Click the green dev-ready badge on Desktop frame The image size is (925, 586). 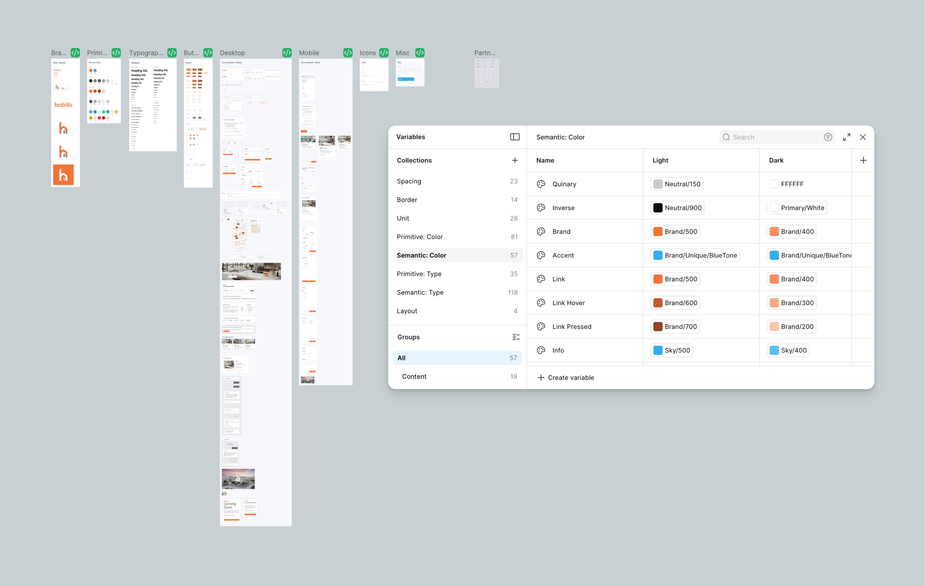(287, 53)
